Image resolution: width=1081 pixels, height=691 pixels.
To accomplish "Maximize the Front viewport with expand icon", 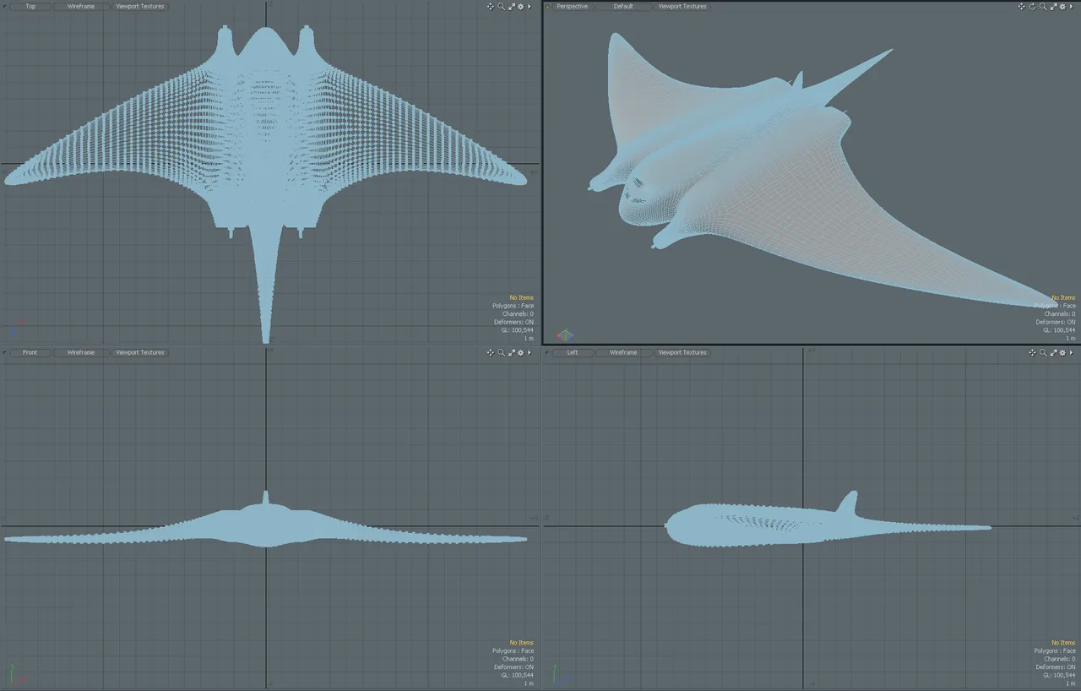I will [x=511, y=352].
